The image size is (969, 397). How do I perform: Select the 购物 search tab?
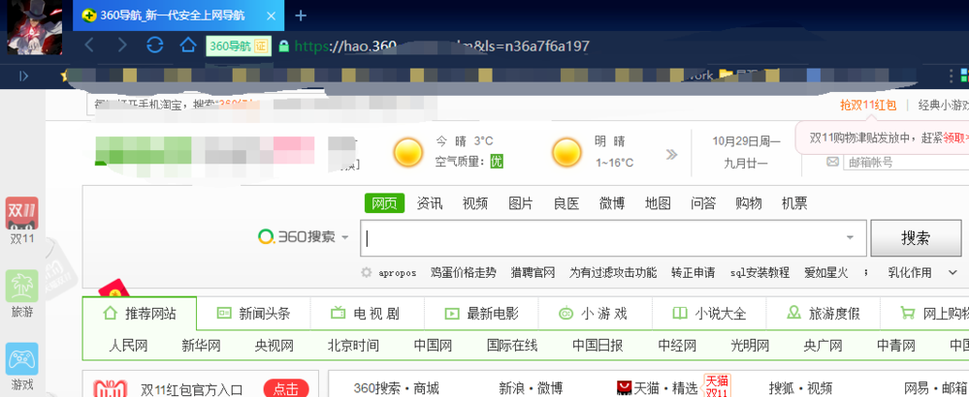pos(749,203)
